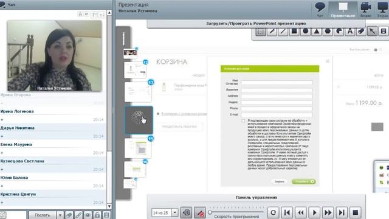
Task: Jump to the first slide
Action: (x=287, y=212)
